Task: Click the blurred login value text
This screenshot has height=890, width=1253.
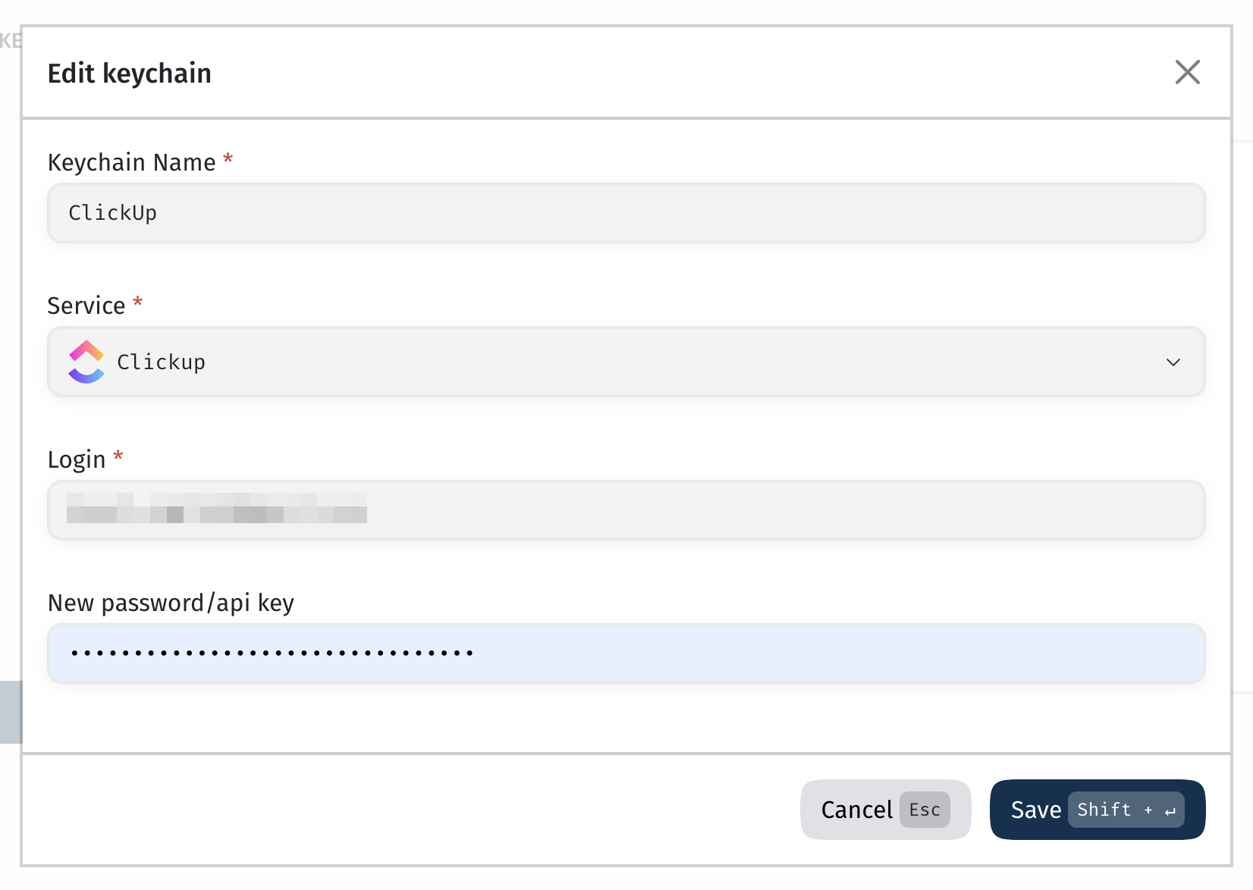Action: coord(217,508)
